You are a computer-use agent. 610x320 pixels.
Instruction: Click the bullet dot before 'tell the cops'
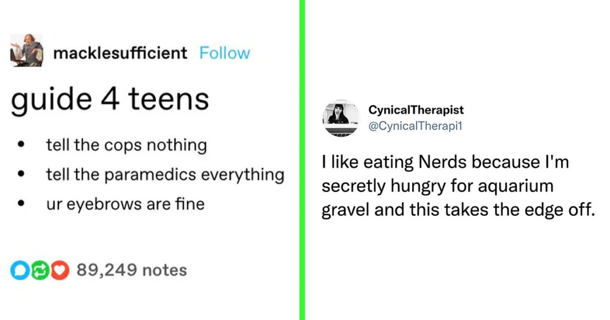pos(21,145)
